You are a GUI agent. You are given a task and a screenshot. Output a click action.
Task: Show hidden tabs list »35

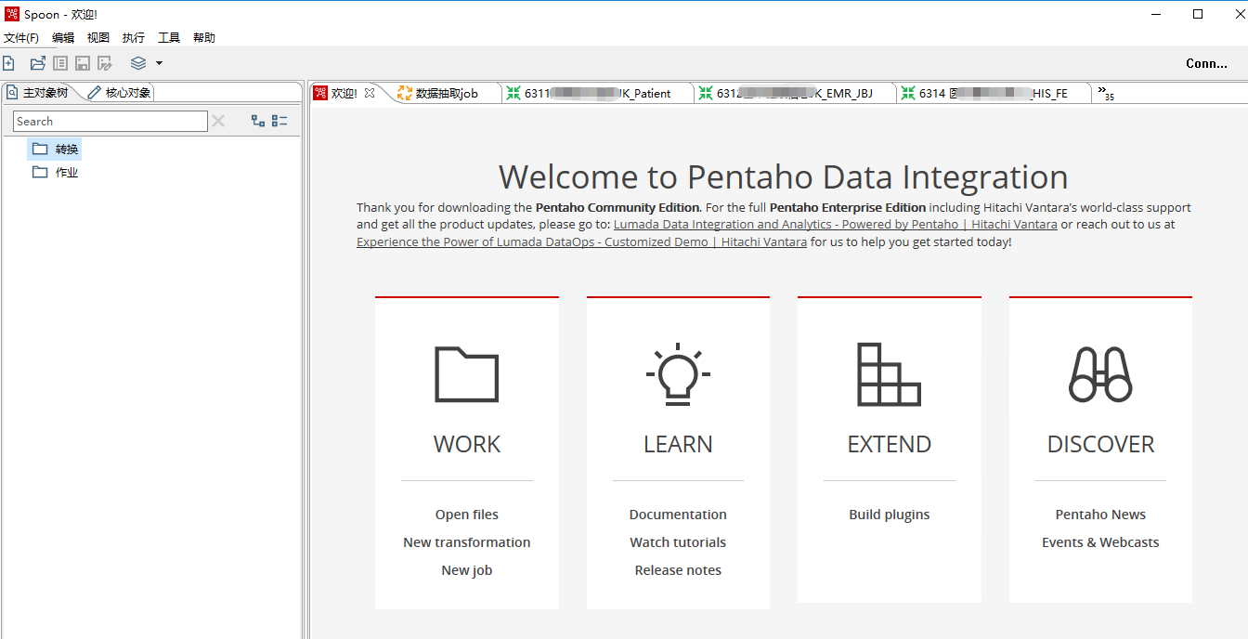[x=1105, y=93]
